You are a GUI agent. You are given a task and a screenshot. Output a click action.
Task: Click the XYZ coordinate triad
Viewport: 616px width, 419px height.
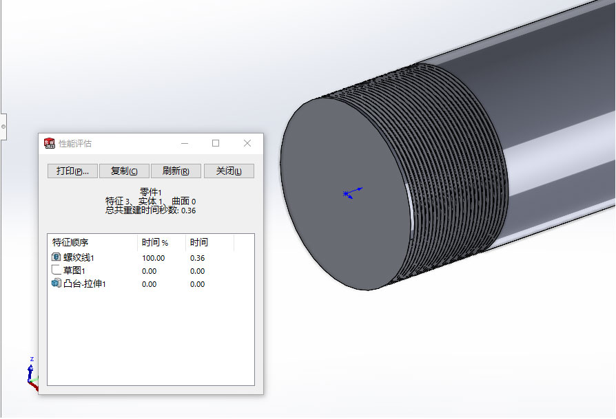click(x=32, y=373)
